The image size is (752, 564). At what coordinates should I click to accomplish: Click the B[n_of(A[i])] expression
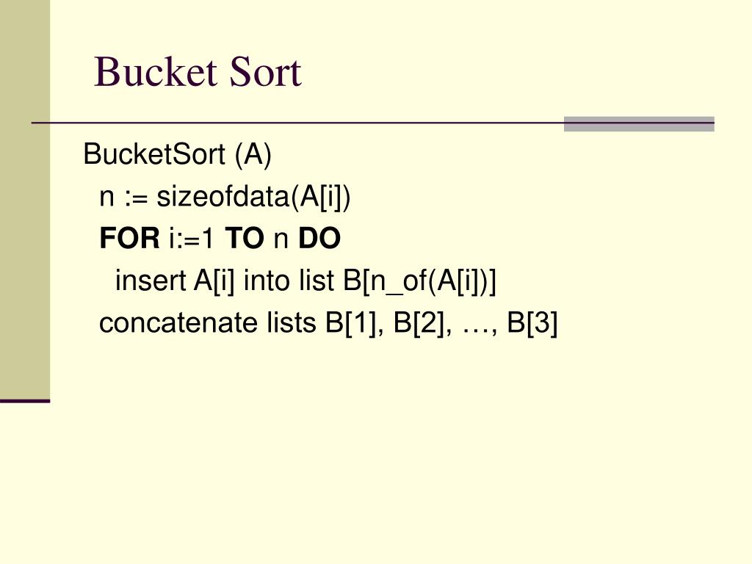coord(419,281)
